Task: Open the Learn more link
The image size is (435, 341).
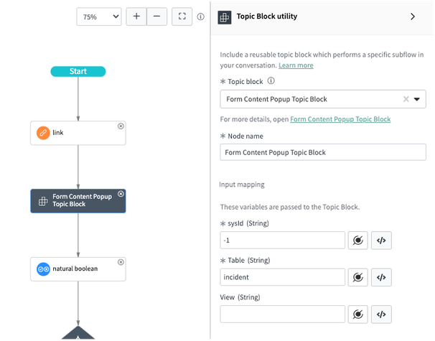Action: 296,65
